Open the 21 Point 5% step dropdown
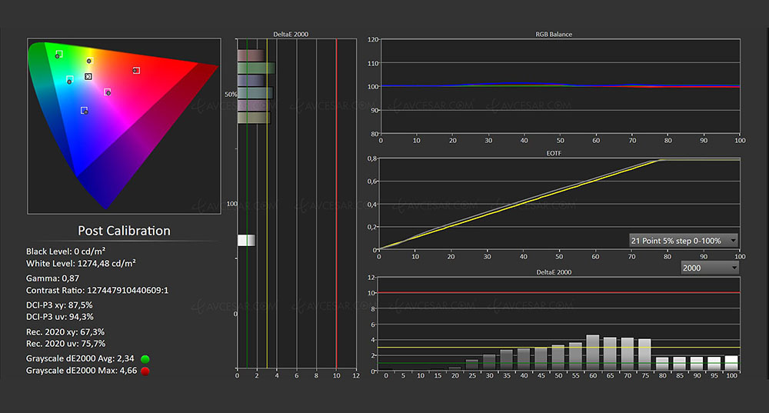Image resolution: width=769 pixels, height=413 pixels. (x=683, y=241)
